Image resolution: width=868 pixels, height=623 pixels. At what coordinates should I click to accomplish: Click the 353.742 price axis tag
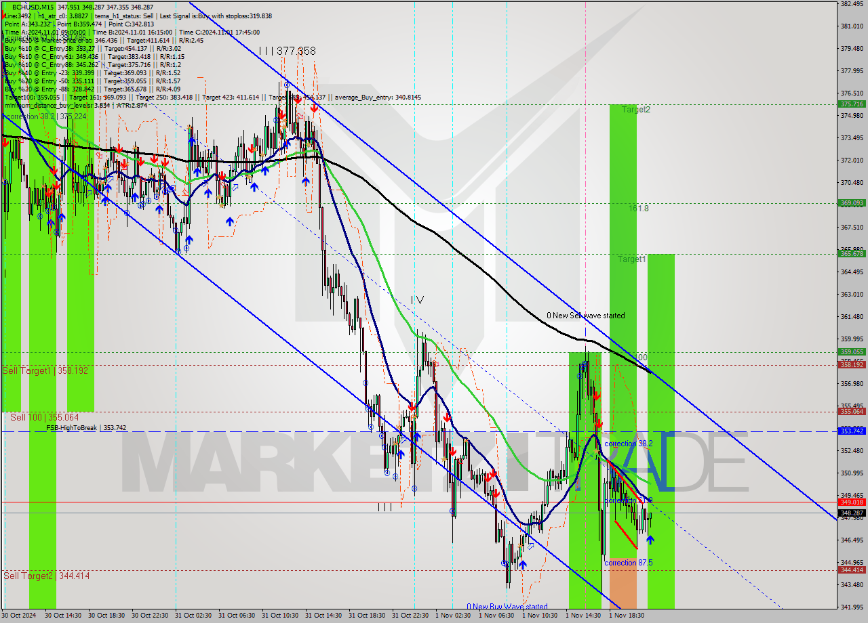[x=852, y=431]
